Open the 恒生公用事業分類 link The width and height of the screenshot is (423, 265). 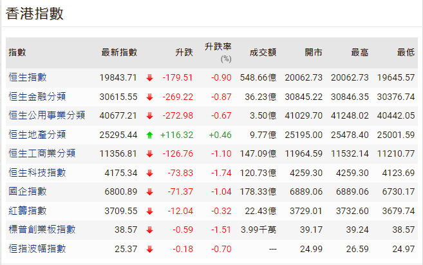click(x=46, y=116)
